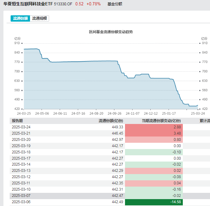Click the +0.78% price change value
210x206 pixels.
point(93,4)
